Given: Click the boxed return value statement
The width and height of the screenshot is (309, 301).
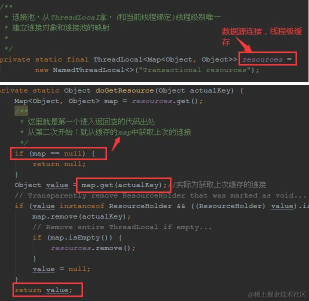Looking at the screenshot, I should 47,290.
